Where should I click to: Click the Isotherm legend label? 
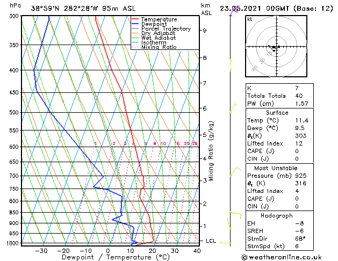[x=154, y=42]
